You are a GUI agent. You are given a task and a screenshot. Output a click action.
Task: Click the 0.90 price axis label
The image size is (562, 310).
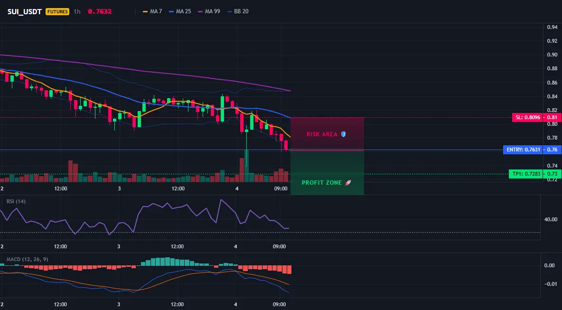tap(553, 55)
